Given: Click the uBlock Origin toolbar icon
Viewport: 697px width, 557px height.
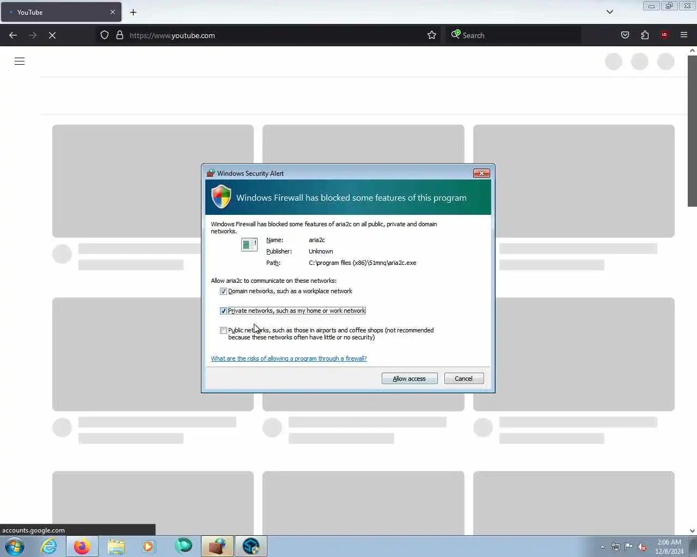Looking at the screenshot, I should tap(664, 35).
